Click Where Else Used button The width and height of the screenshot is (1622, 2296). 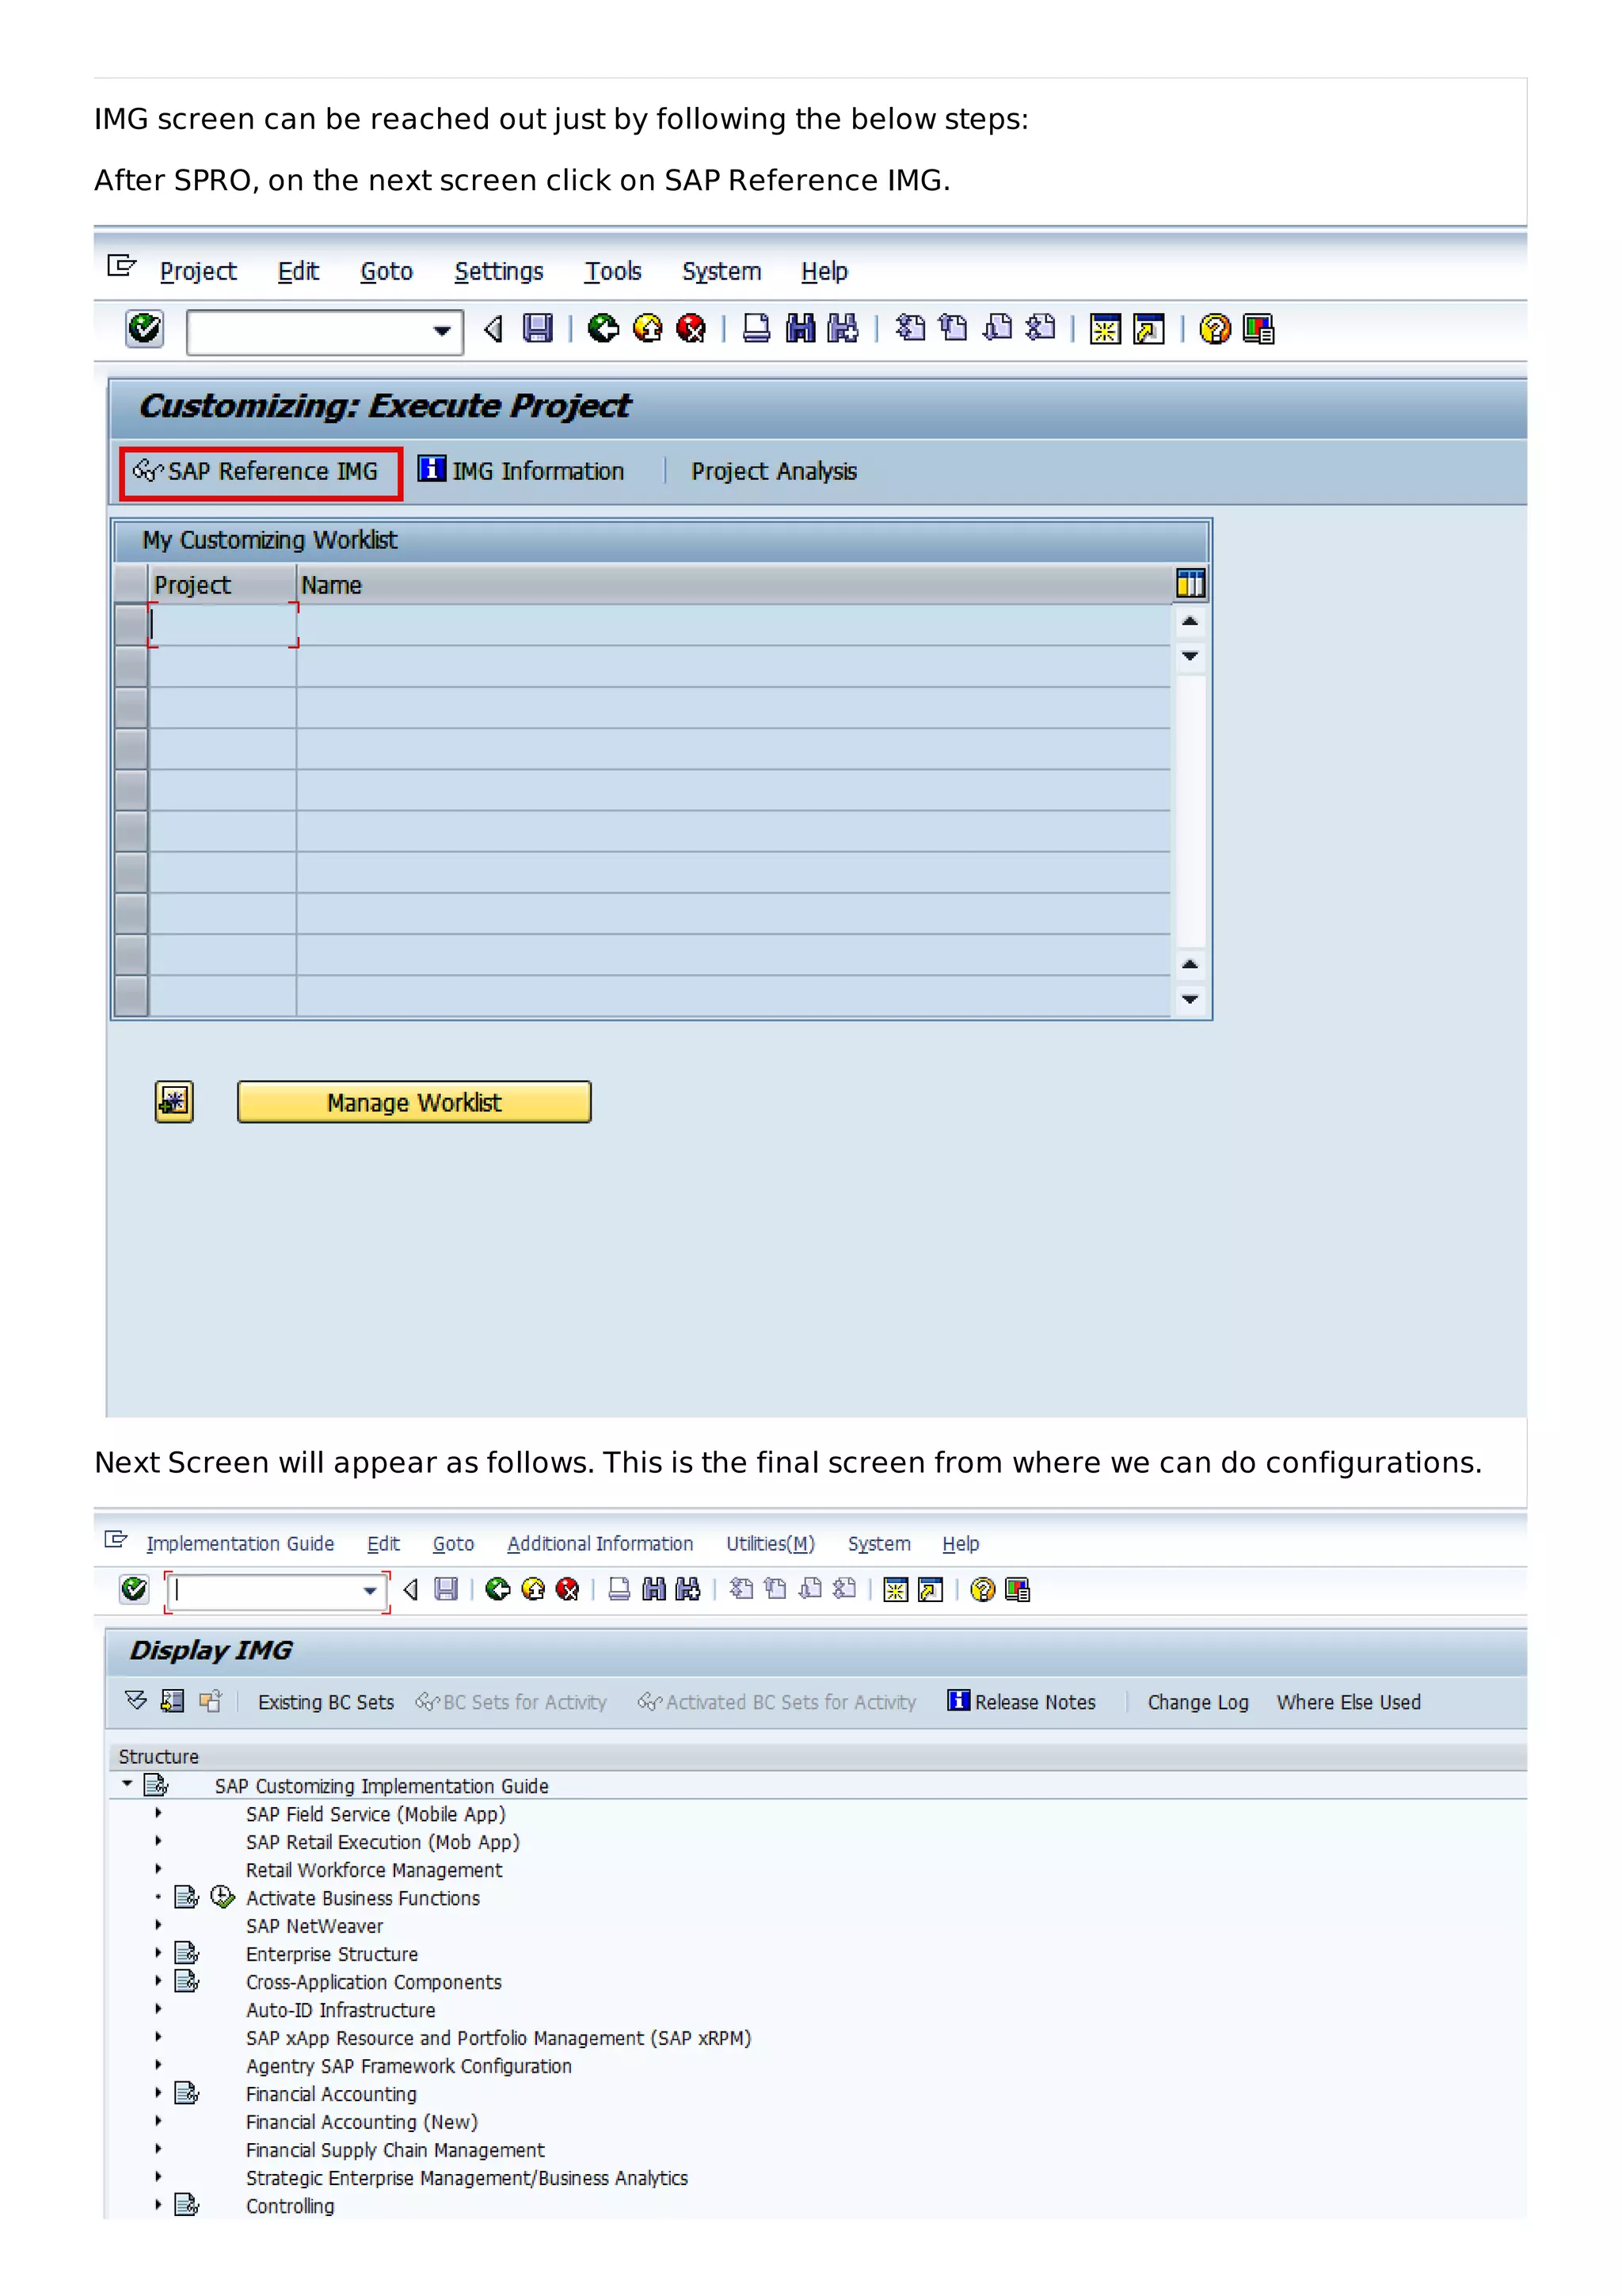(1348, 1702)
